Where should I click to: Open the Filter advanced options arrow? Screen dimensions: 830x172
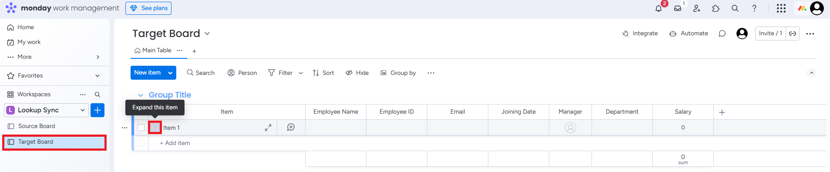coord(300,73)
